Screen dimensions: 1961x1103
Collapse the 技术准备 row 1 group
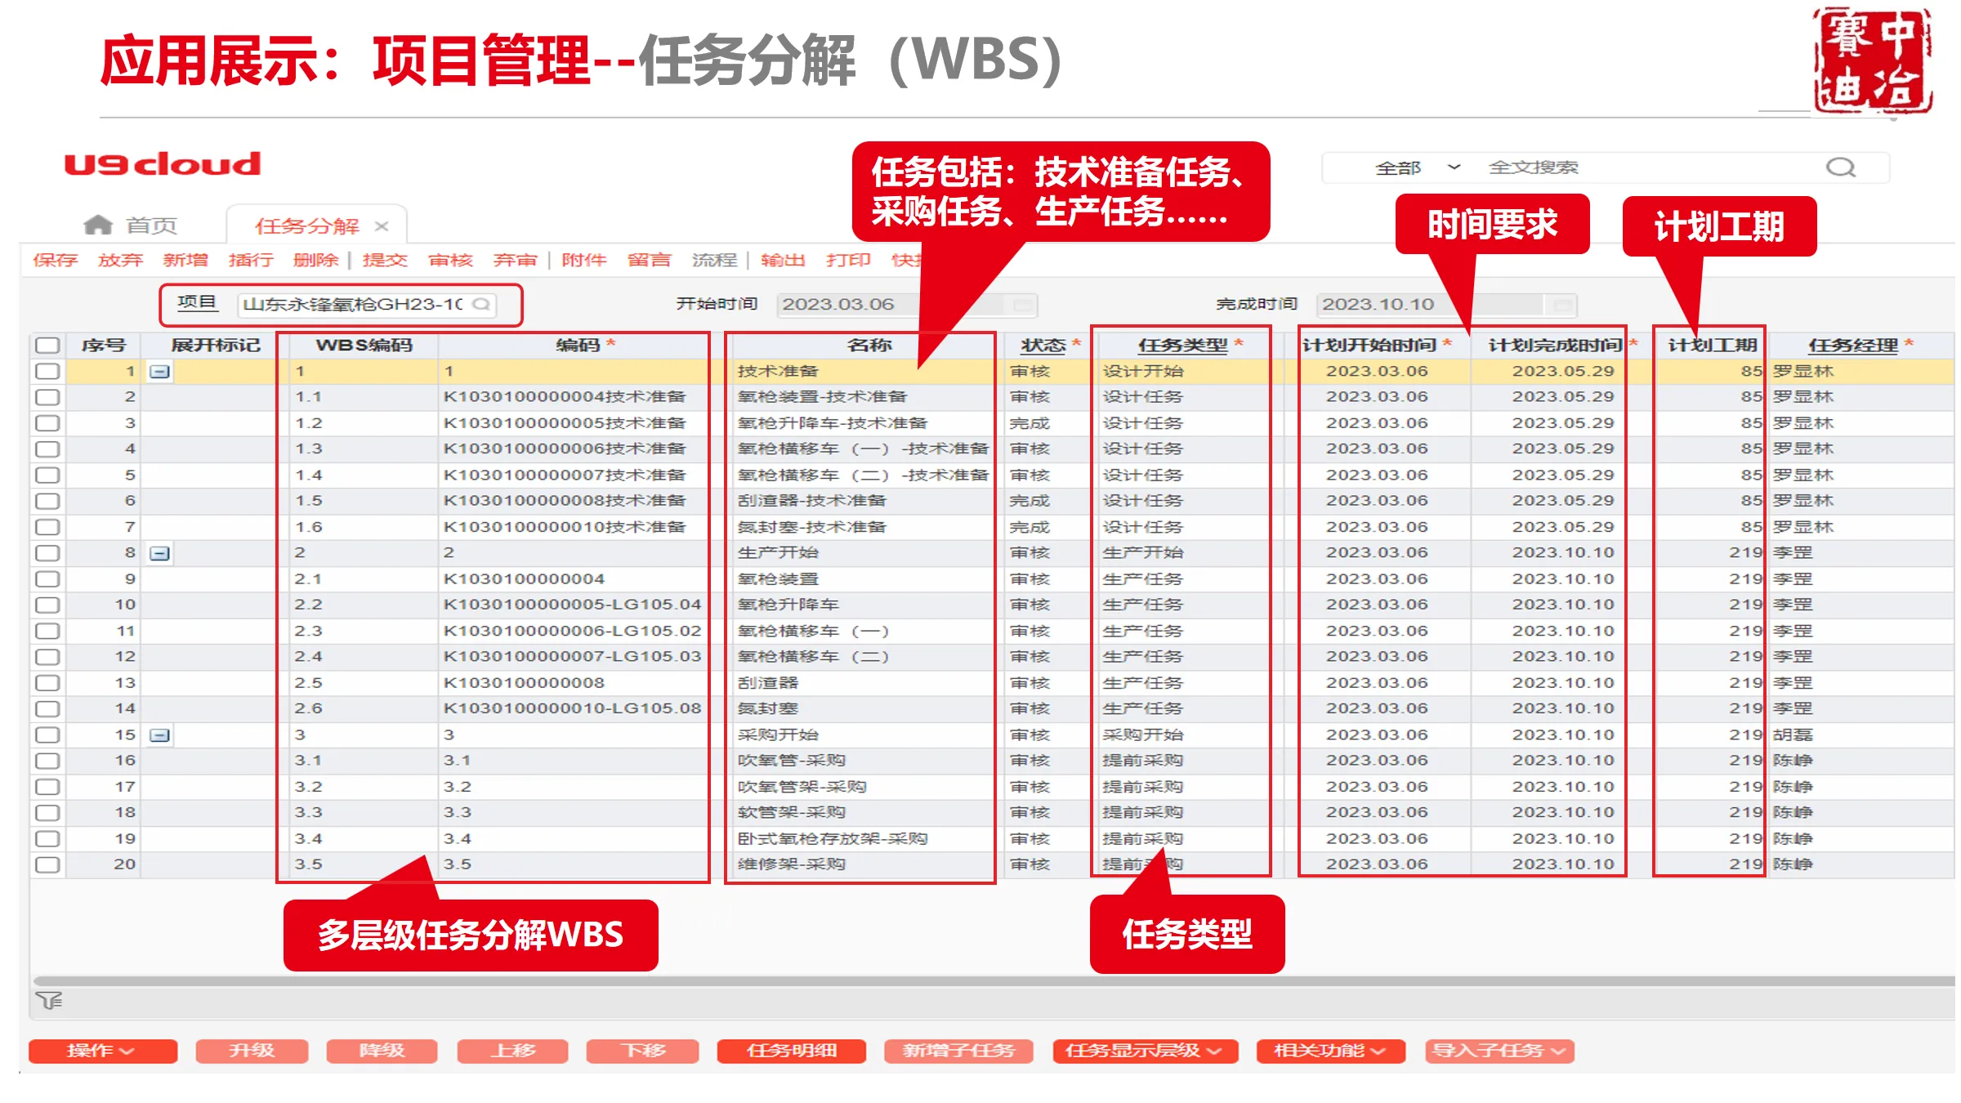[160, 372]
